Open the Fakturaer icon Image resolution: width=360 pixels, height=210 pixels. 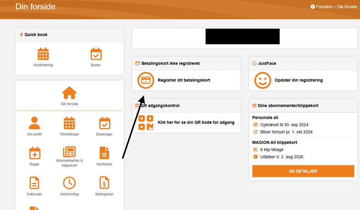tap(35, 183)
